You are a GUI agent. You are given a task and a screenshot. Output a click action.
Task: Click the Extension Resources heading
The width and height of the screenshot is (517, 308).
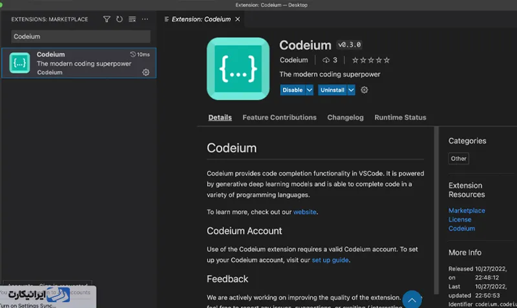tap(467, 190)
